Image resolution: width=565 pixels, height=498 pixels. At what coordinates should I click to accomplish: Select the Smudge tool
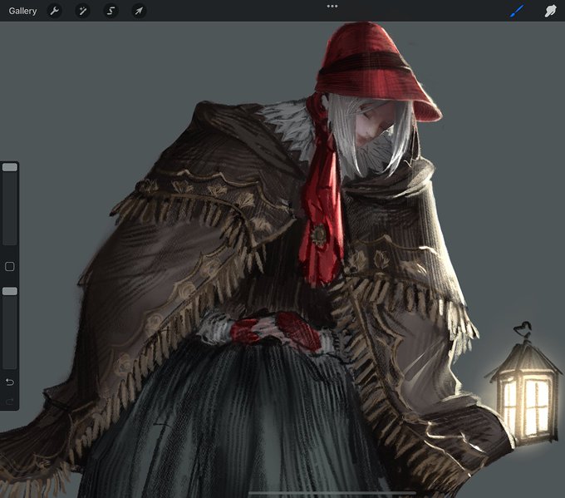[x=550, y=11]
